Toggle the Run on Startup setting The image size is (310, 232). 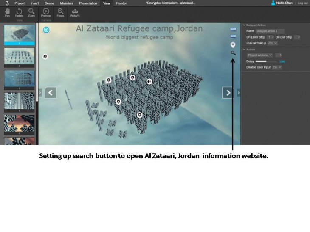[272, 43]
